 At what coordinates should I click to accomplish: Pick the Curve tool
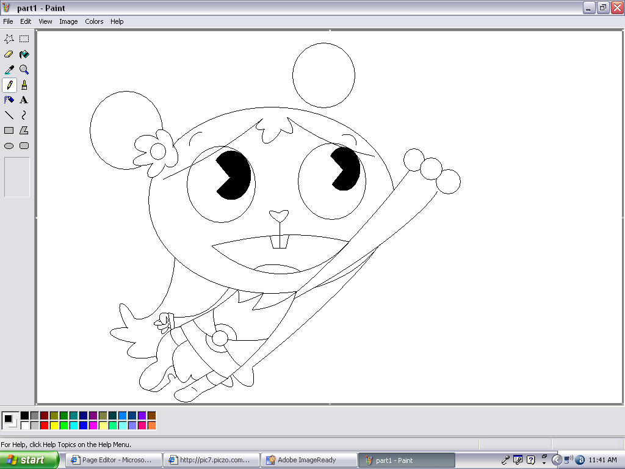coord(24,115)
